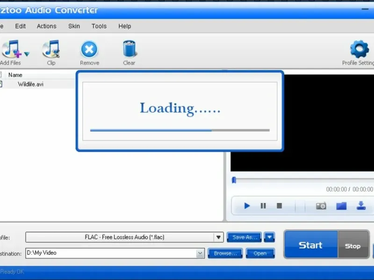The image size is (374, 280).
Task: Click the Browse button
Action: [225, 253]
